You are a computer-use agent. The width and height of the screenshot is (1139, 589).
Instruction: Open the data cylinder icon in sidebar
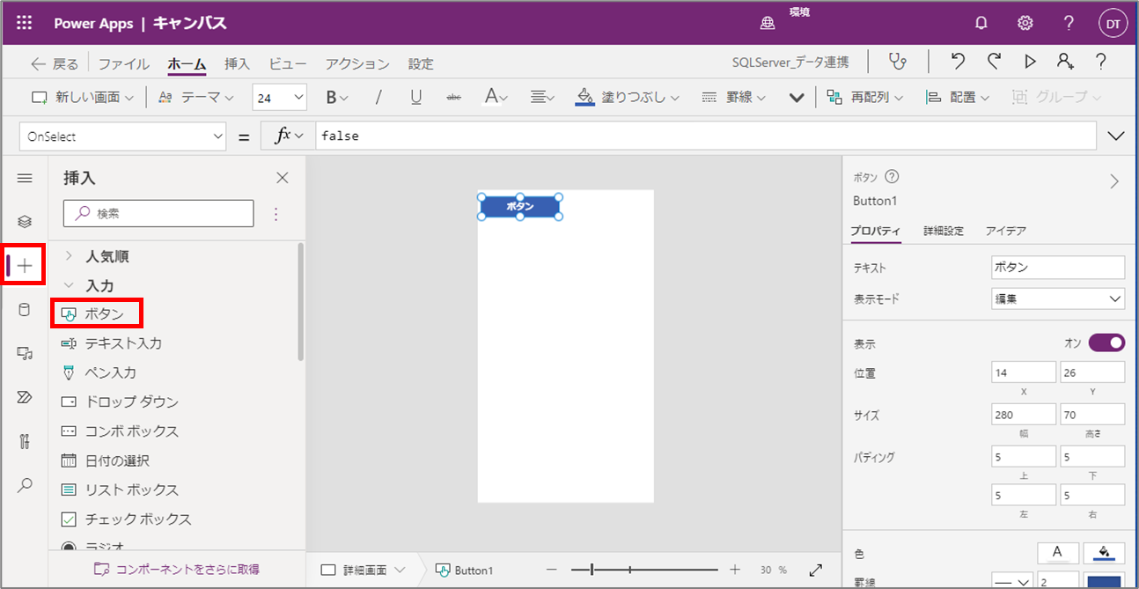click(x=25, y=310)
